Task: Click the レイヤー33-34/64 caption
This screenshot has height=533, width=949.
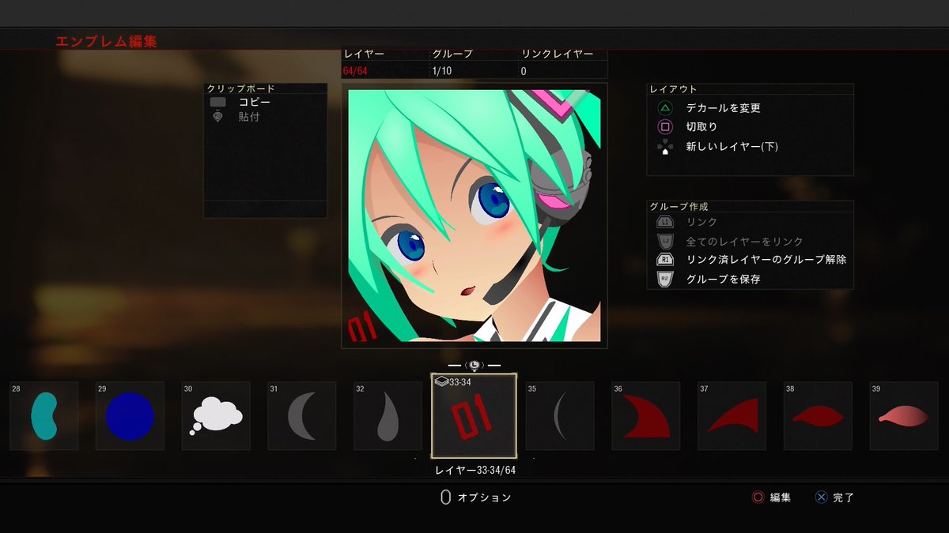Action: (x=475, y=470)
